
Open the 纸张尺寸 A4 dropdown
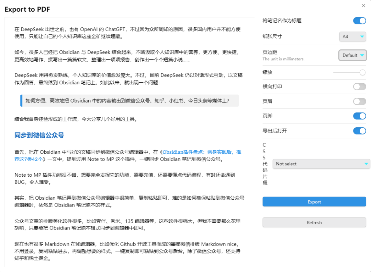[x=352, y=37]
